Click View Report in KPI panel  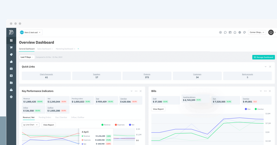49,125
